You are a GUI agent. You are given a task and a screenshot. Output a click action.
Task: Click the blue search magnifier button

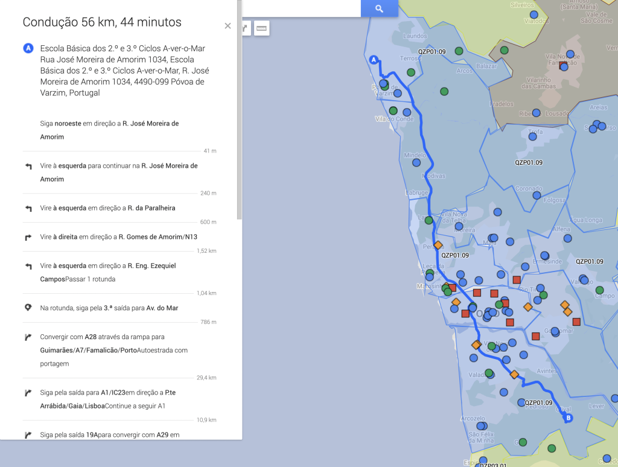click(x=379, y=8)
